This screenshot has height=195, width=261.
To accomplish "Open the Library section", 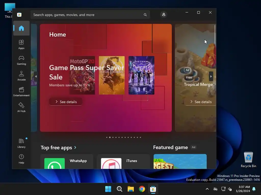I will click(x=21, y=143).
